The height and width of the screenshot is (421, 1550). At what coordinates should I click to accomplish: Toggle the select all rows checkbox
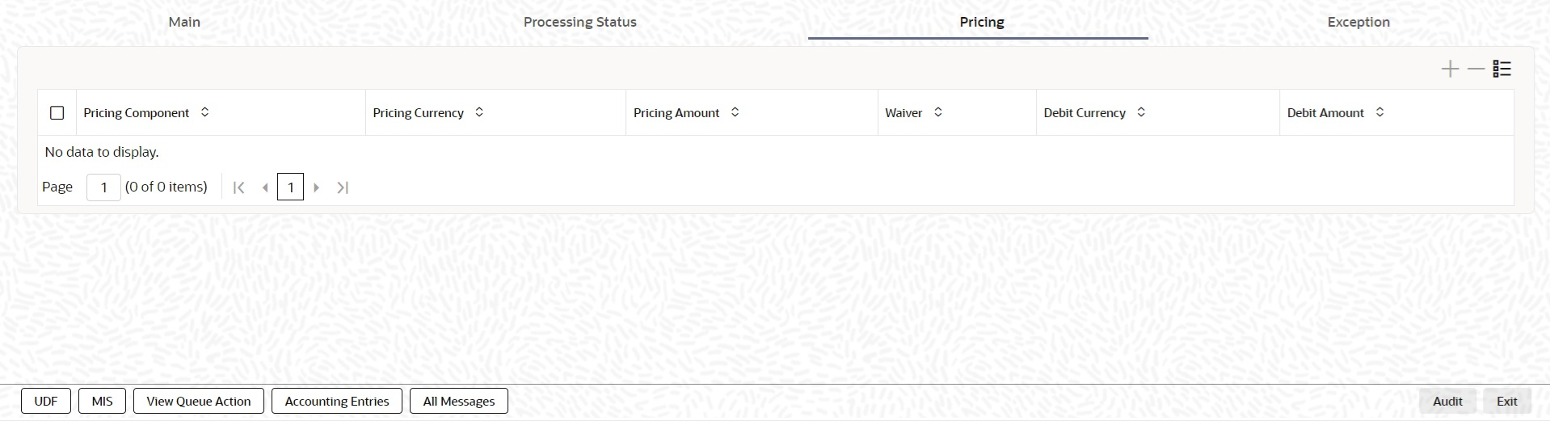coord(57,113)
